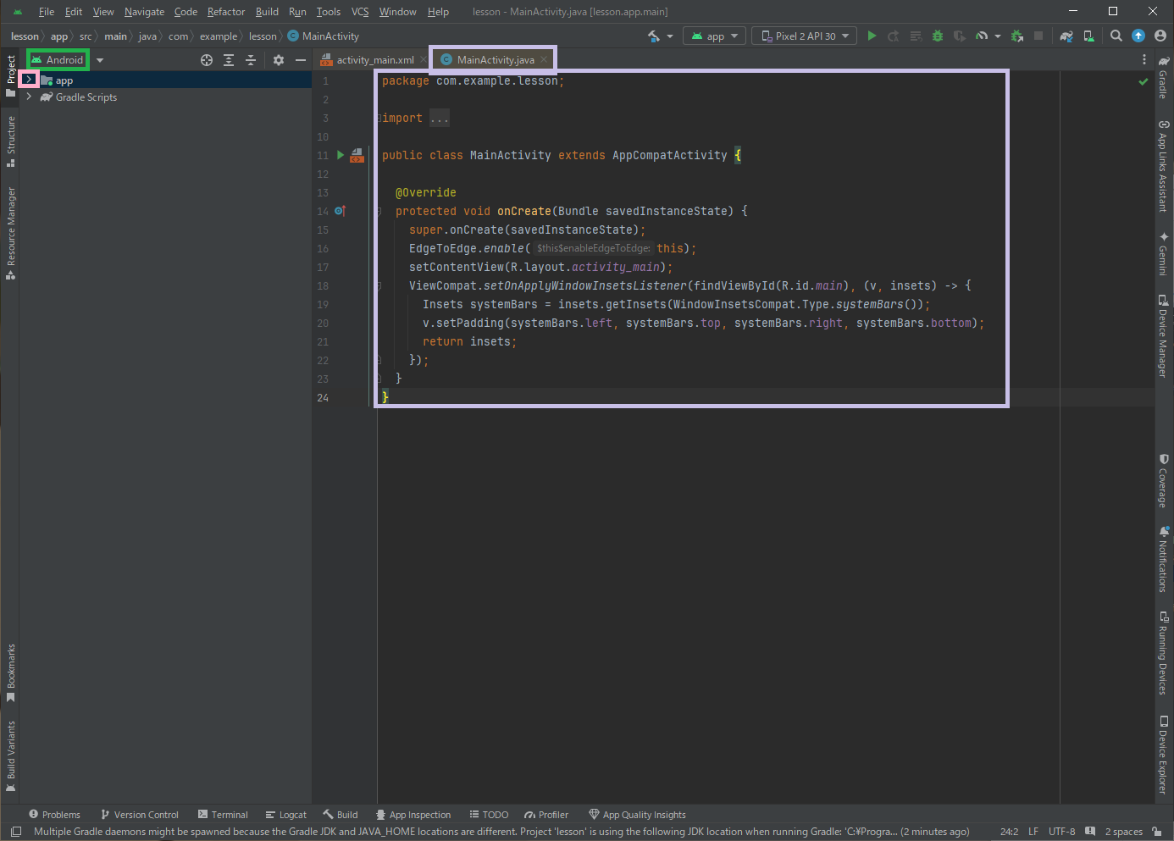Screen dimensions: 1174x841
Task: Open the File menu
Action: click(x=47, y=12)
